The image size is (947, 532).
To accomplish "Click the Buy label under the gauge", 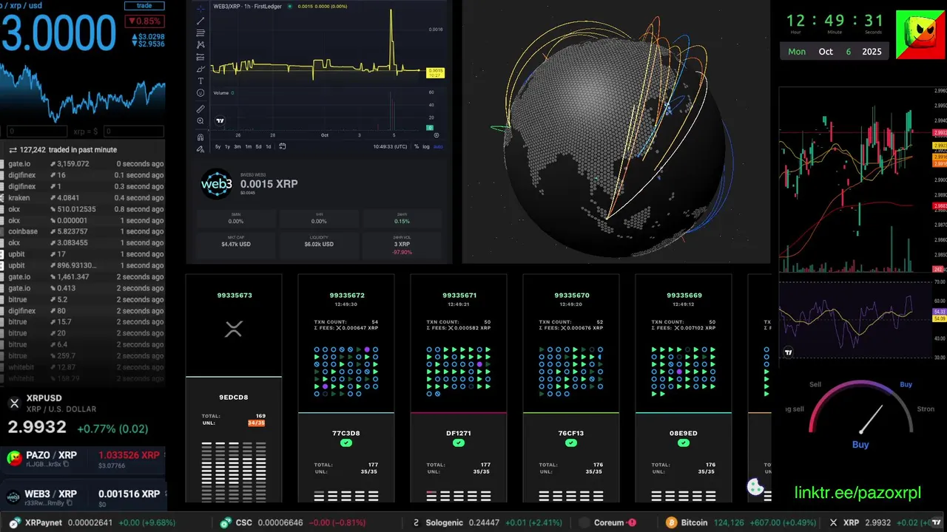I will pyautogui.click(x=860, y=445).
